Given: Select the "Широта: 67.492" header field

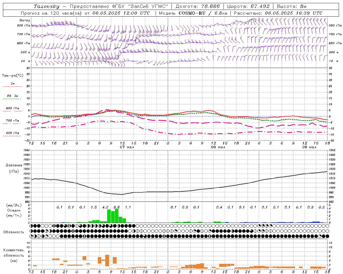Looking at the screenshot, I should 248,6.
